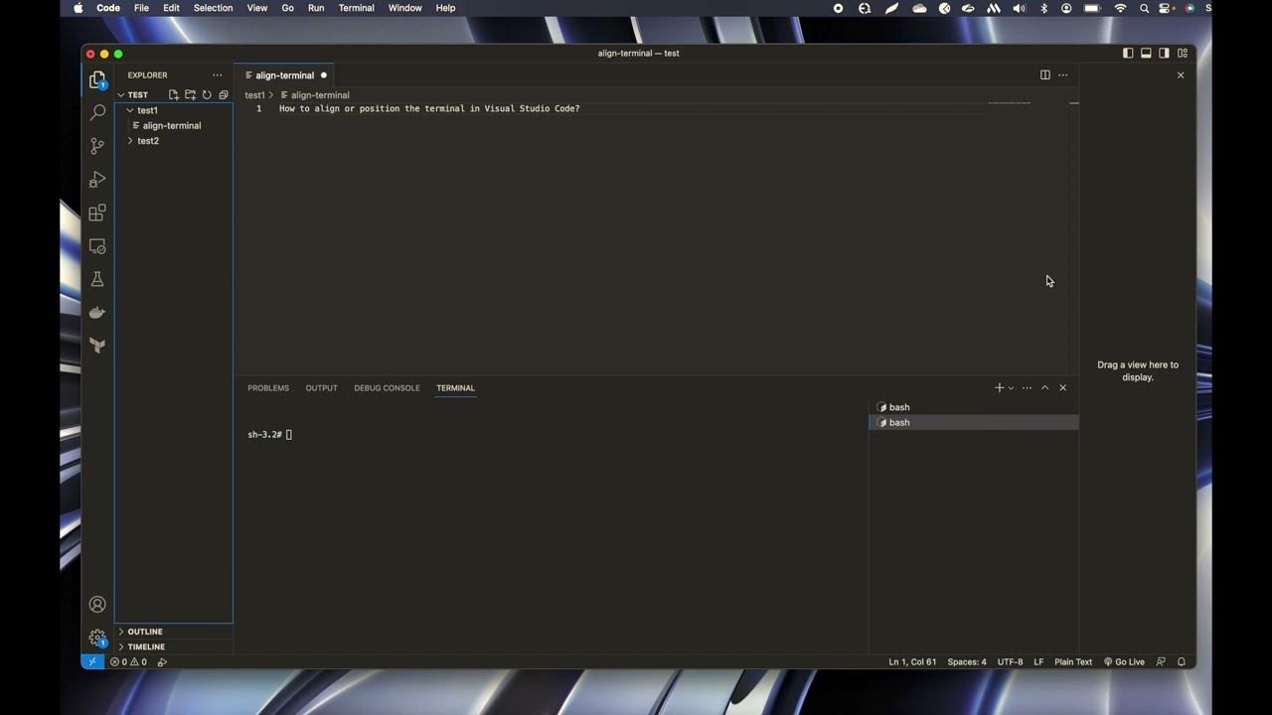Maximize the terminal panel with the caret
Image resolution: width=1272 pixels, height=715 pixels.
pyautogui.click(x=1044, y=388)
